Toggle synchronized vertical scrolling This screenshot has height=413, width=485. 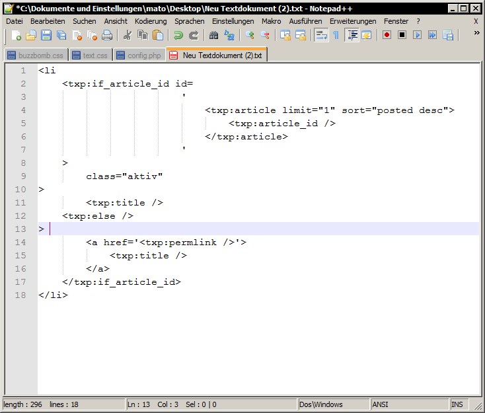(285, 35)
